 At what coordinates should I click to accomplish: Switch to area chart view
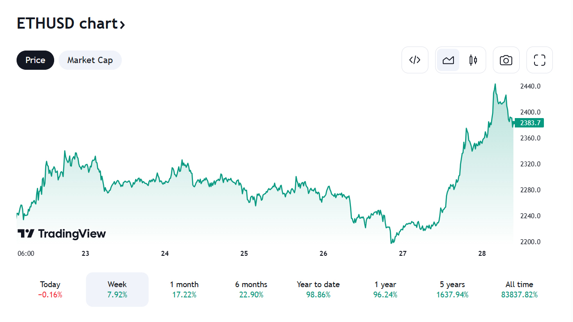tap(448, 60)
